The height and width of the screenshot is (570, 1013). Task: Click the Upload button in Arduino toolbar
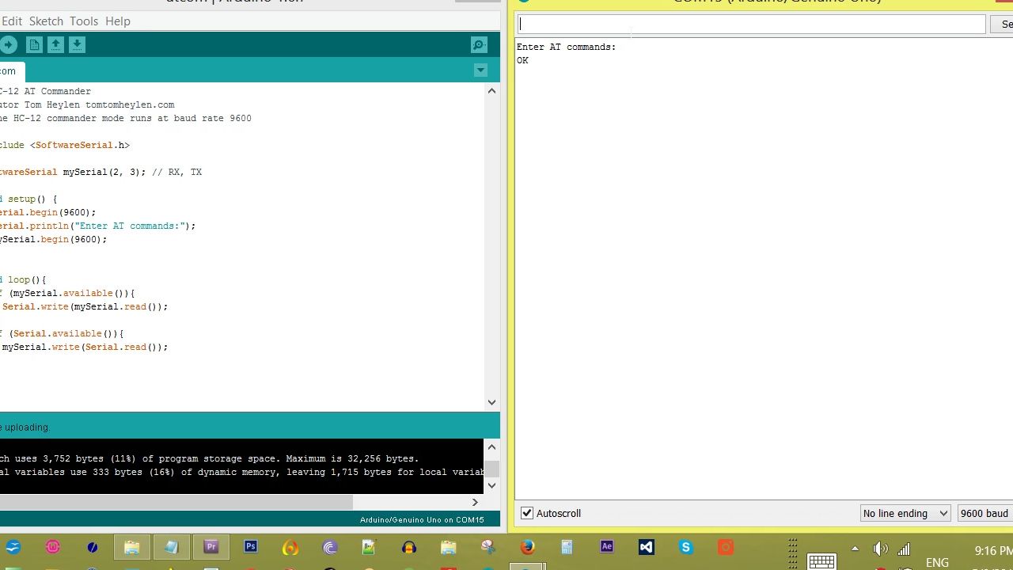pos(8,44)
